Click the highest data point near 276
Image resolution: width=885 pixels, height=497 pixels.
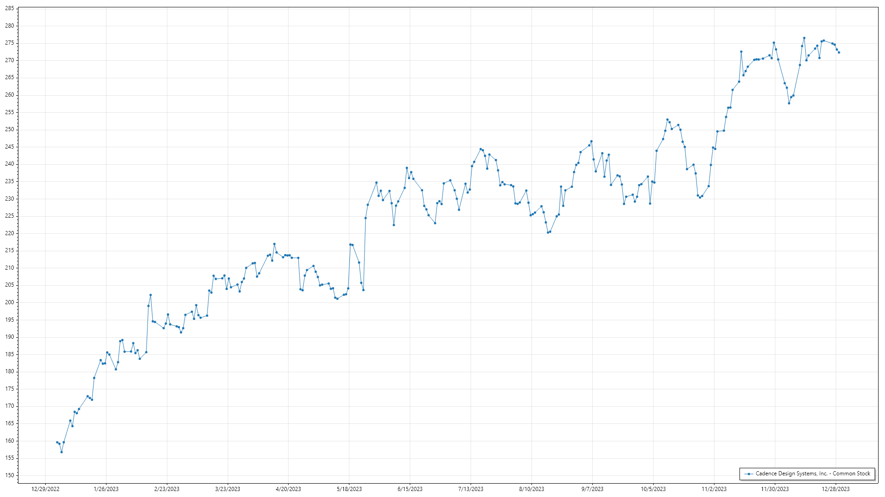pos(804,38)
